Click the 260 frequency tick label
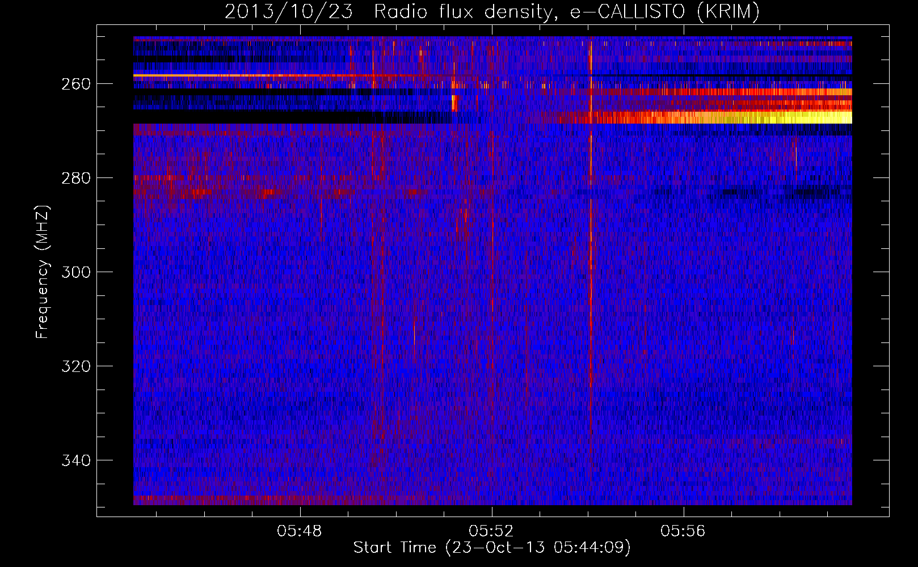 pyautogui.click(x=76, y=84)
